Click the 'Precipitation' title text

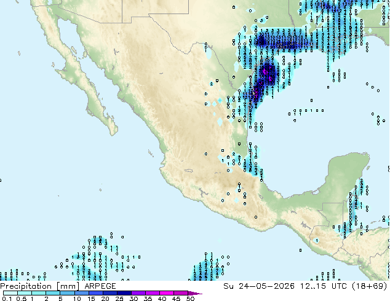click(x=26, y=286)
